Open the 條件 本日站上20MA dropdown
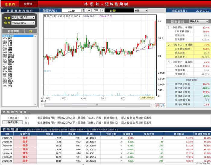Image resolution: width=211 pixels, height=165 pixels. coord(23,23)
